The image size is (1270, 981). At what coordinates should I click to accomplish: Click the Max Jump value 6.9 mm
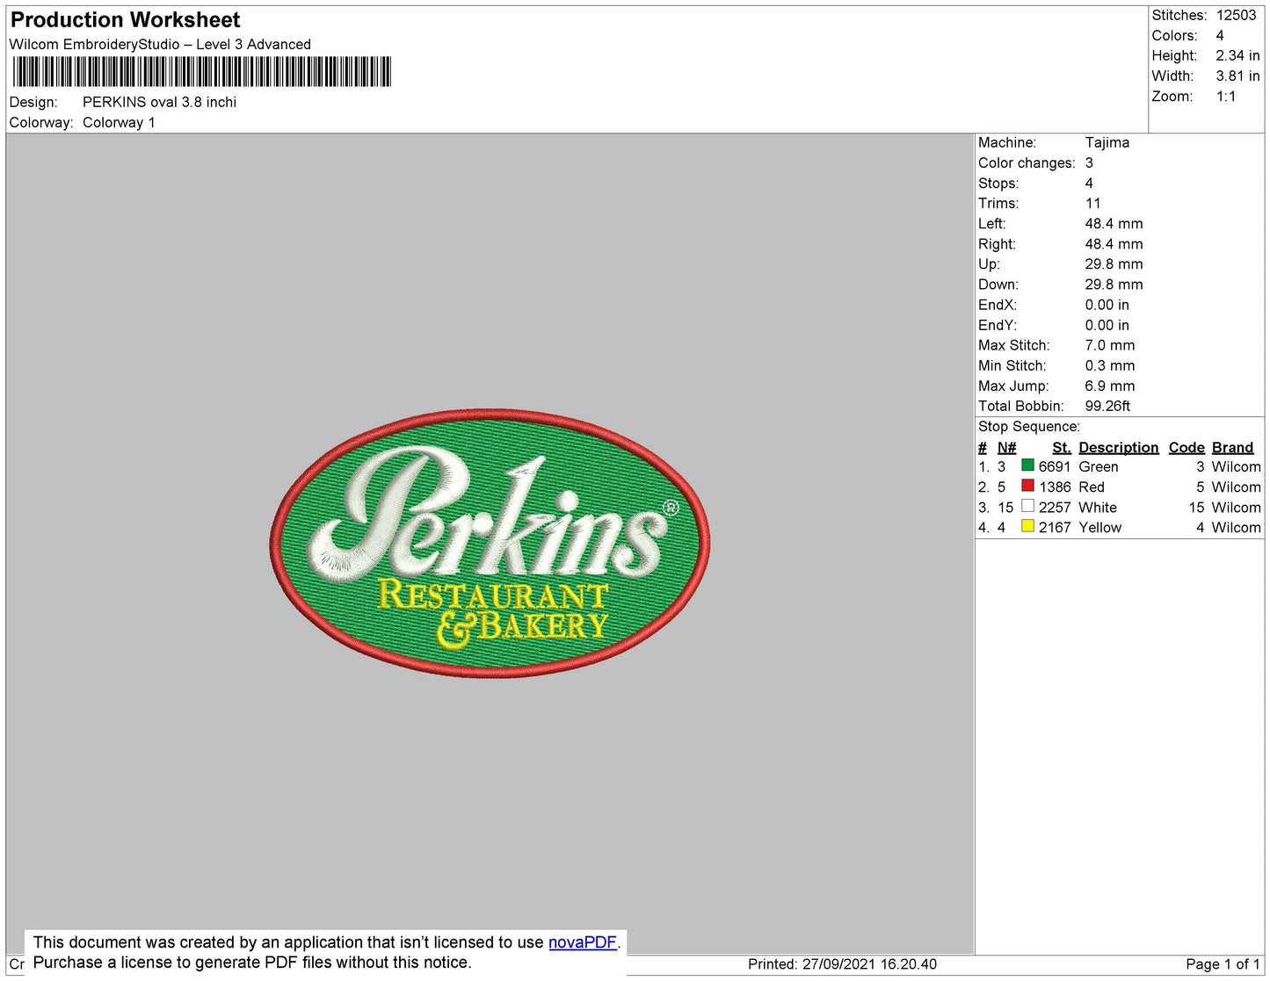(1110, 386)
